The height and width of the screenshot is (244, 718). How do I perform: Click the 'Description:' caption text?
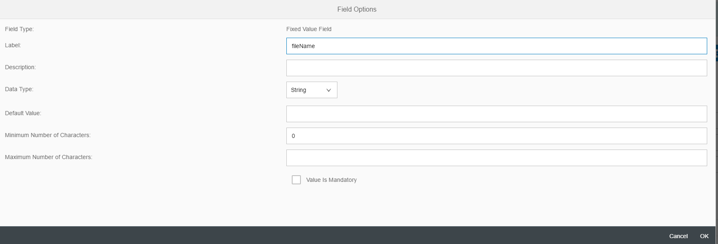[20, 67]
